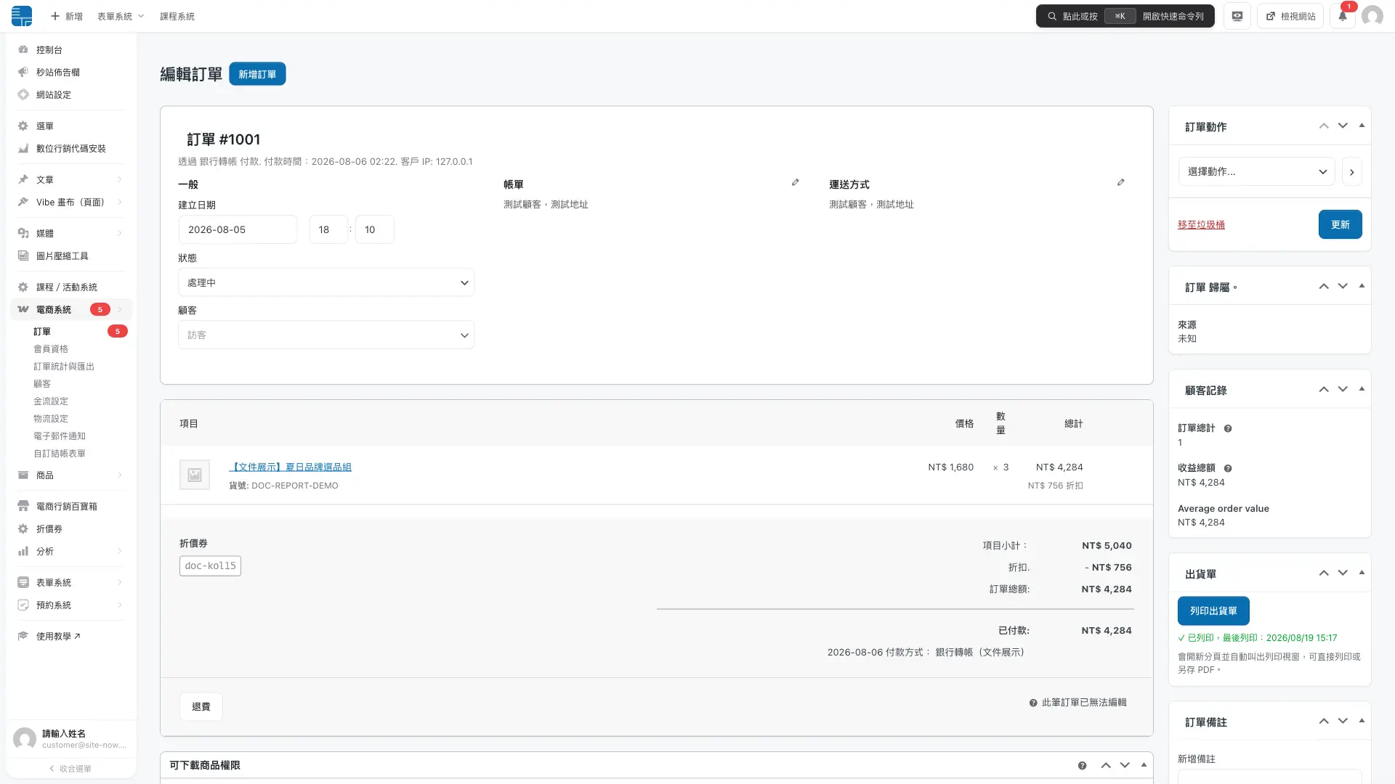Select 訂單統計與匯出 in sidebar
The height and width of the screenshot is (784, 1395).
pos(64,367)
